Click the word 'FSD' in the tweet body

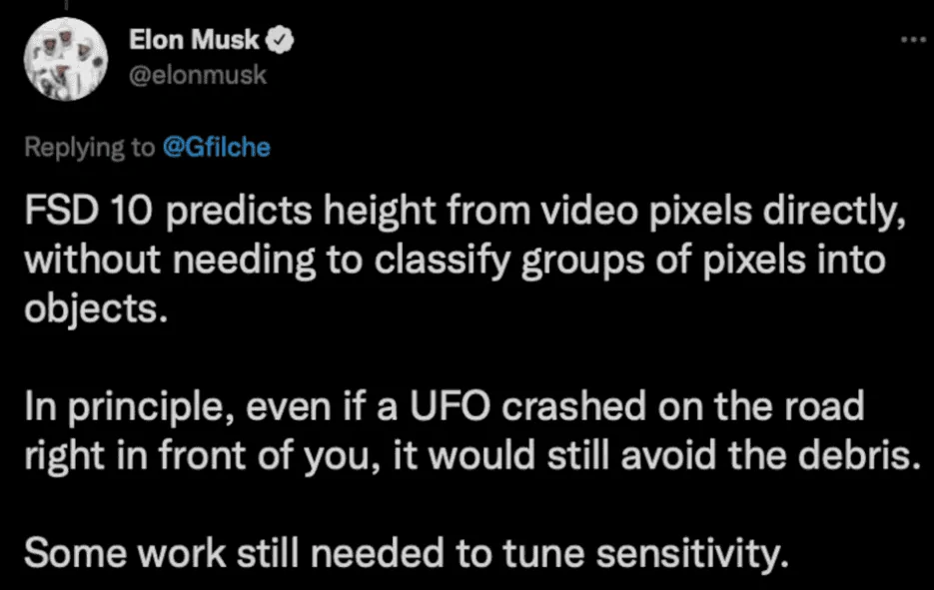click(x=61, y=211)
